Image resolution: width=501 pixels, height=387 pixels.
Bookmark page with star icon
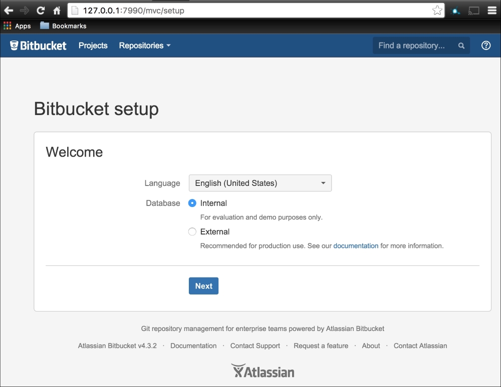pos(437,10)
